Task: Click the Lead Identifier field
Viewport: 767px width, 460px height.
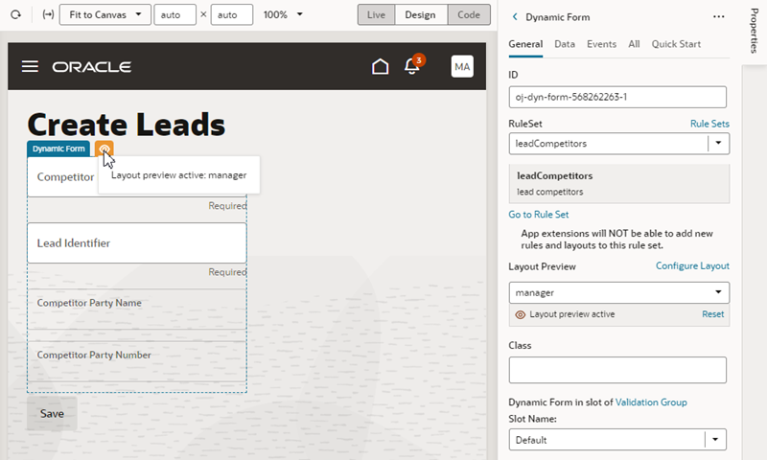Action: 137,243
